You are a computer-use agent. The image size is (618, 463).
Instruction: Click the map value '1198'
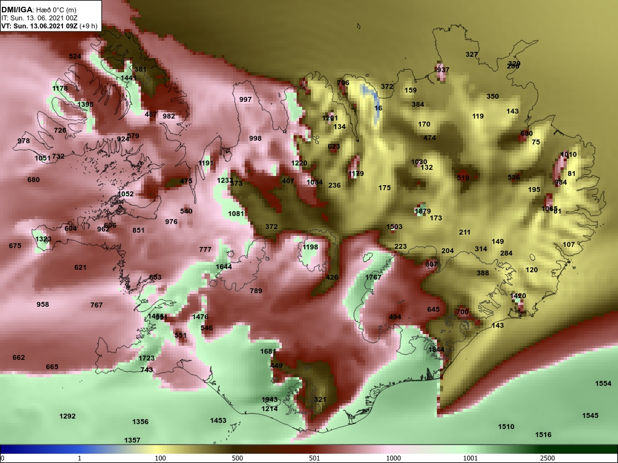pos(310,247)
